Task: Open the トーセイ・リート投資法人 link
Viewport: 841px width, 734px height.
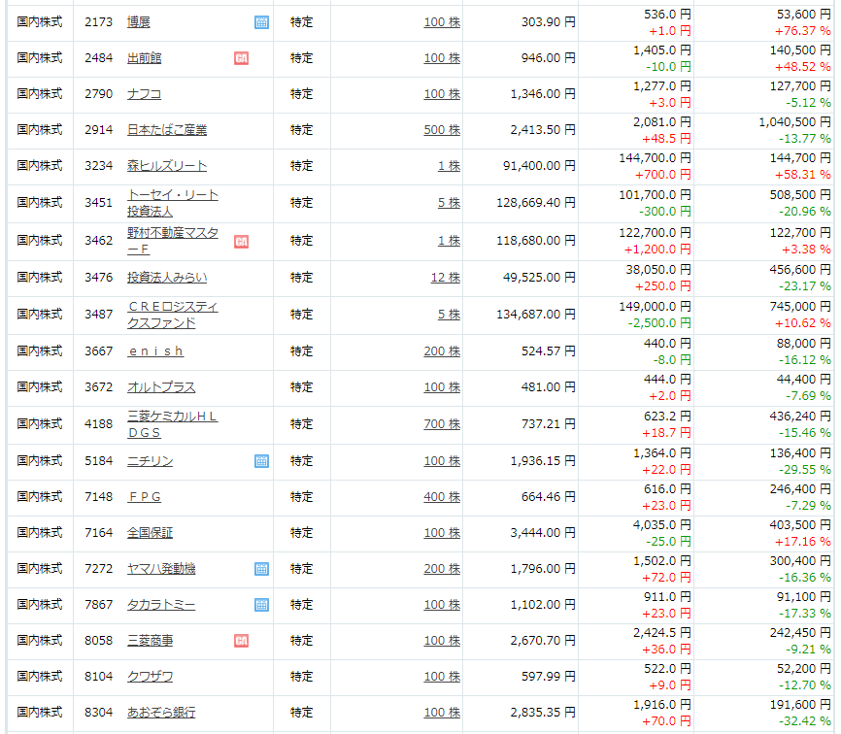Action: (173, 203)
